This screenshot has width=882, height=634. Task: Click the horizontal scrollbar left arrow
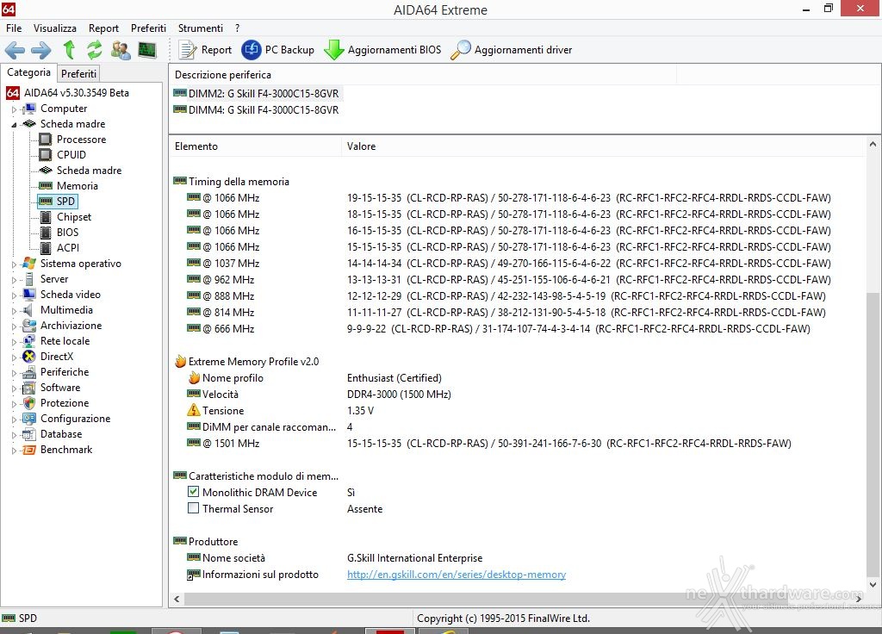pyautogui.click(x=177, y=600)
